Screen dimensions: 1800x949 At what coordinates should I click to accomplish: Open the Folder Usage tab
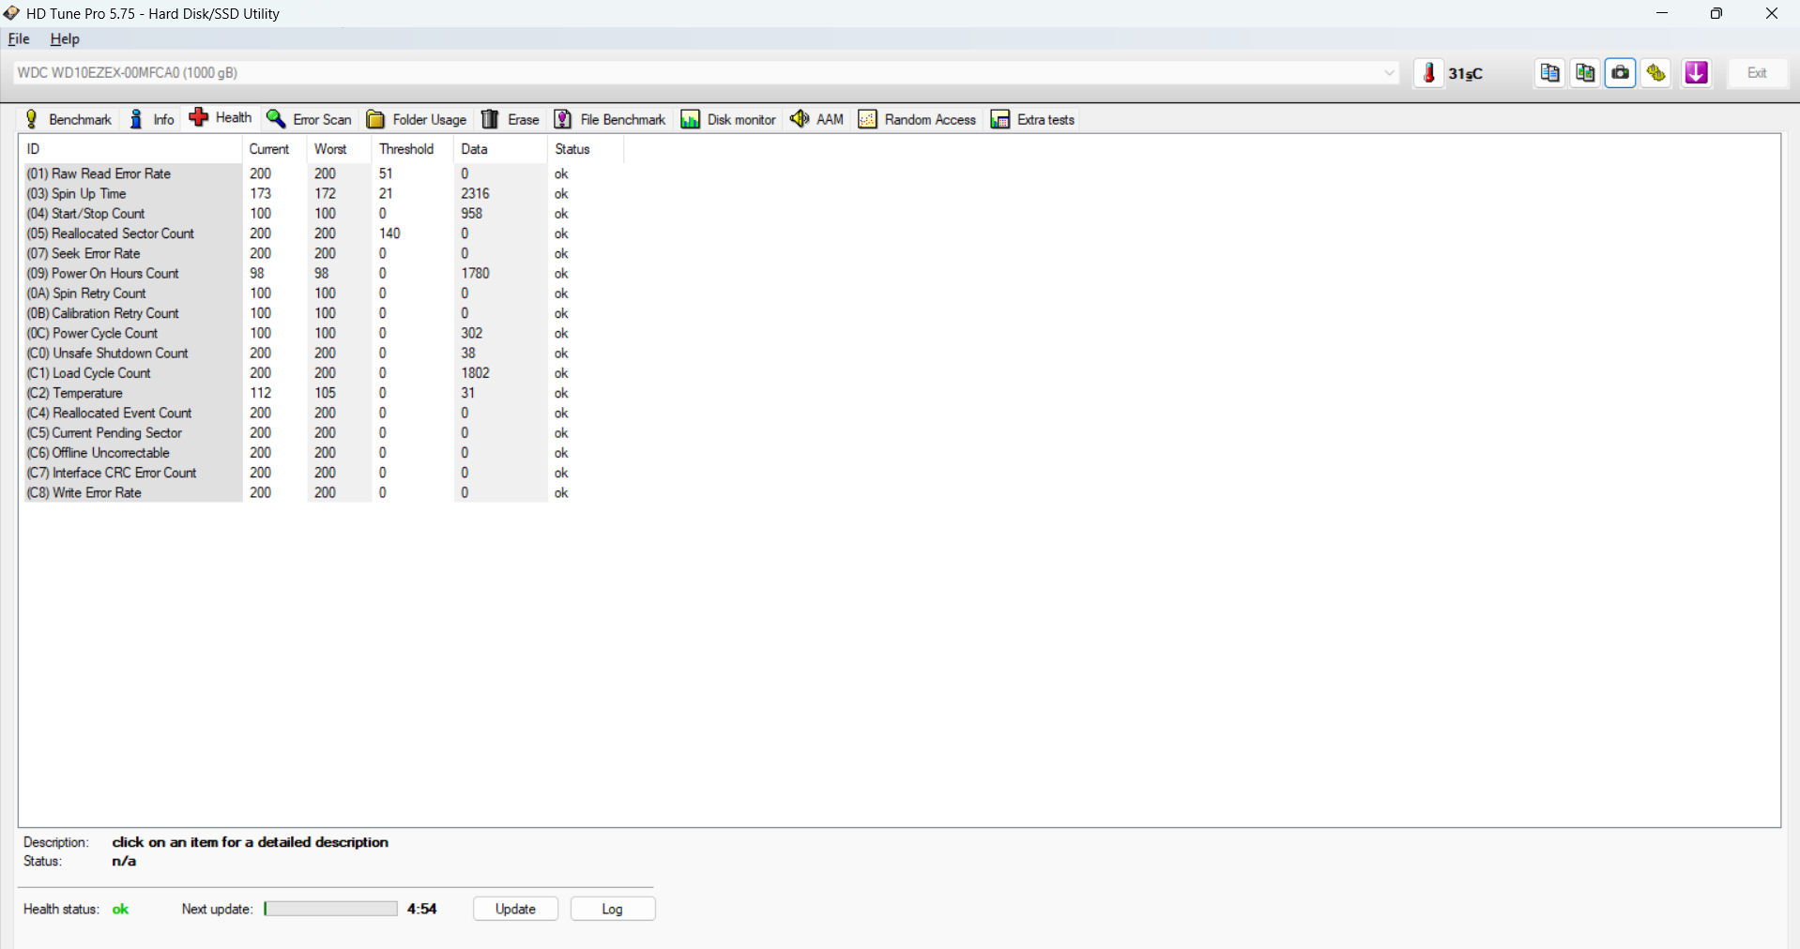click(417, 119)
